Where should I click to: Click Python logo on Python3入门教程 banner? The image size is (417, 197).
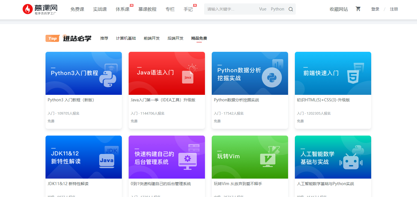click(x=108, y=78)
